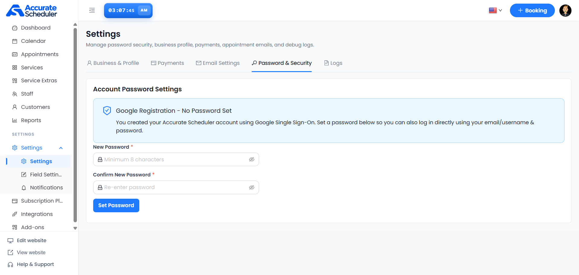
Task: Reveal the Confirm New Password text via eye icon
Action: pos(252,188)
